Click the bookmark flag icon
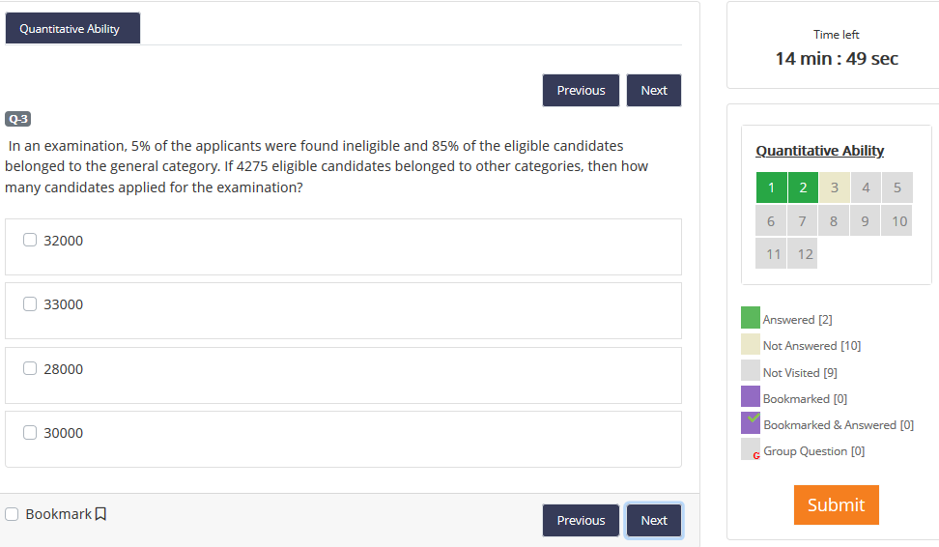 100,514
